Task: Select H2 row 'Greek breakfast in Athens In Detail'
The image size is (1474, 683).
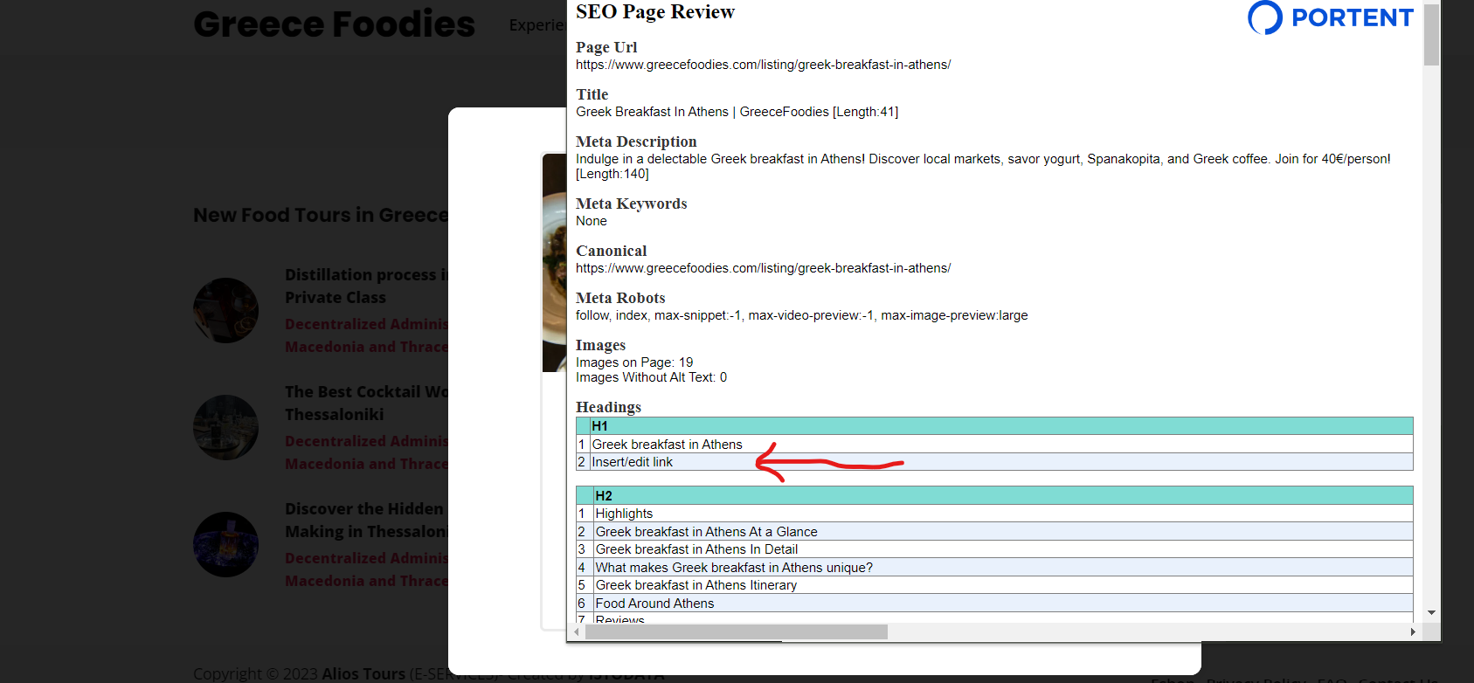Action: tap(994, 549)
